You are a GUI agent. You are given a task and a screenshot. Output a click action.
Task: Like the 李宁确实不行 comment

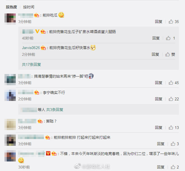(x=171, y=99)
